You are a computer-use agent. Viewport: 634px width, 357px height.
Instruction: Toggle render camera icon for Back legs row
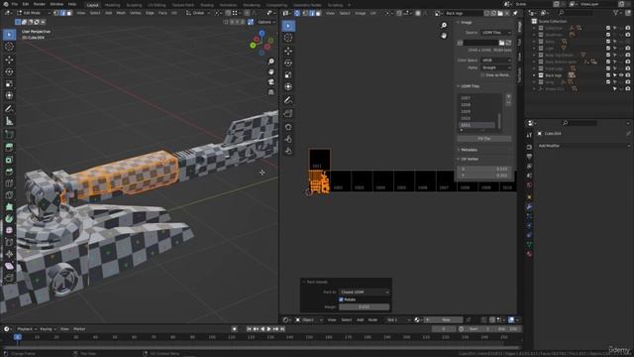coord(628,75)
